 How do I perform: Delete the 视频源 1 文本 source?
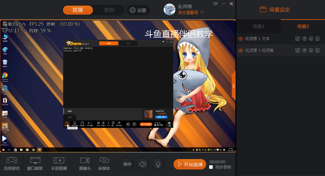pos(317,38)
